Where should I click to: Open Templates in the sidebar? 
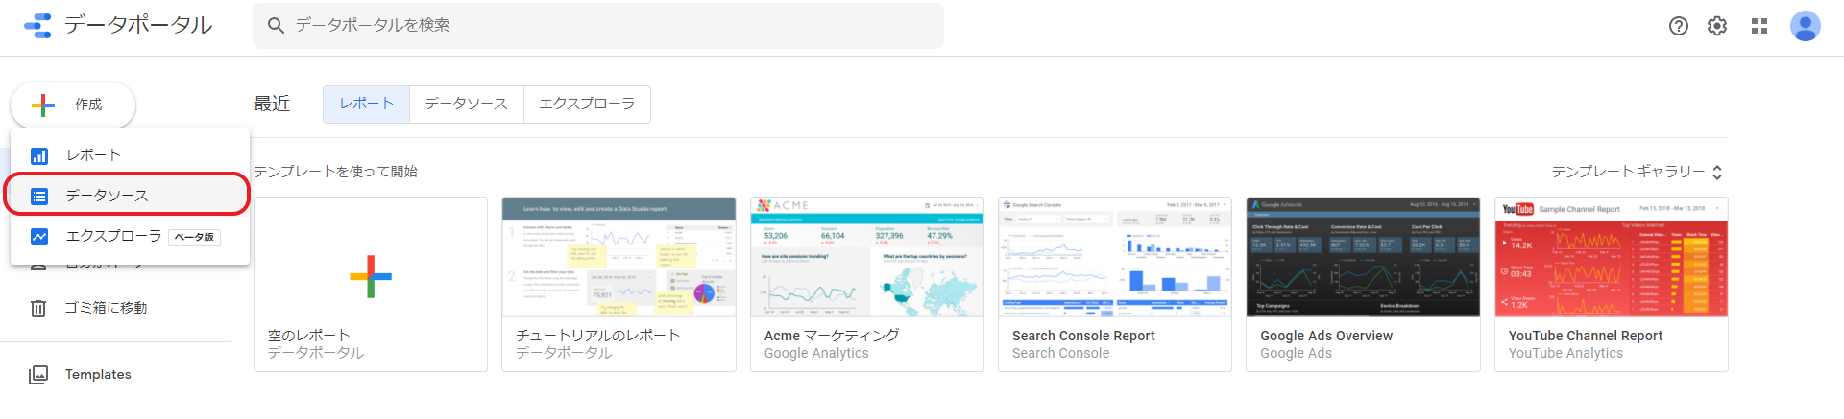pyautogui.click(x=98, y=374)
